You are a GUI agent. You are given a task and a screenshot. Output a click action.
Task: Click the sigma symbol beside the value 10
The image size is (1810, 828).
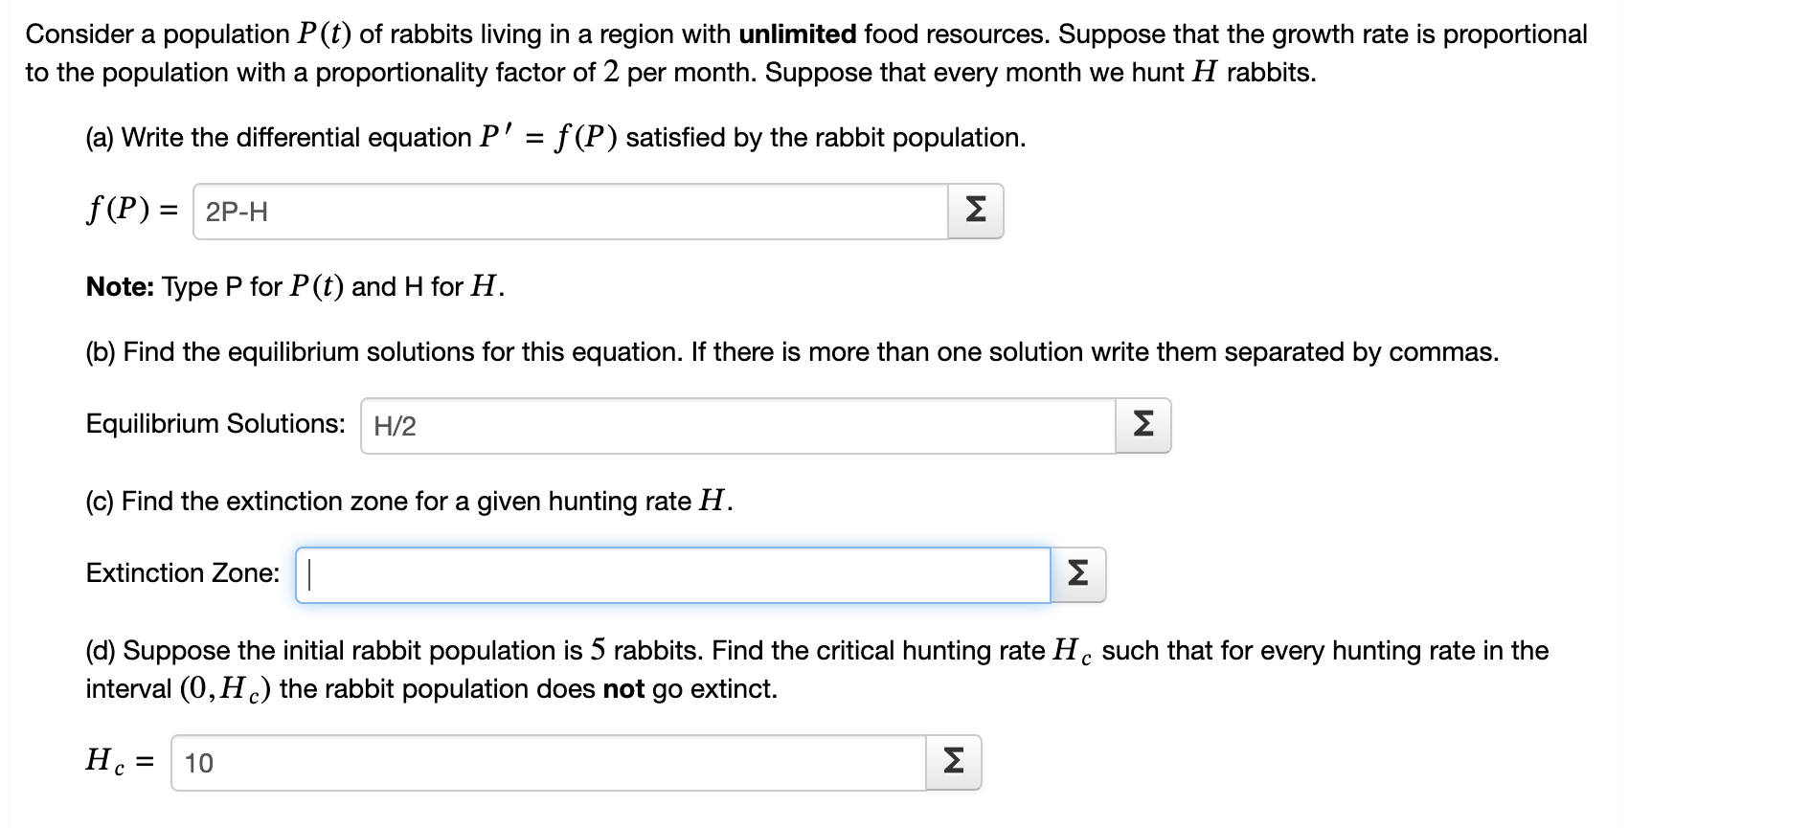pos(956,761)
